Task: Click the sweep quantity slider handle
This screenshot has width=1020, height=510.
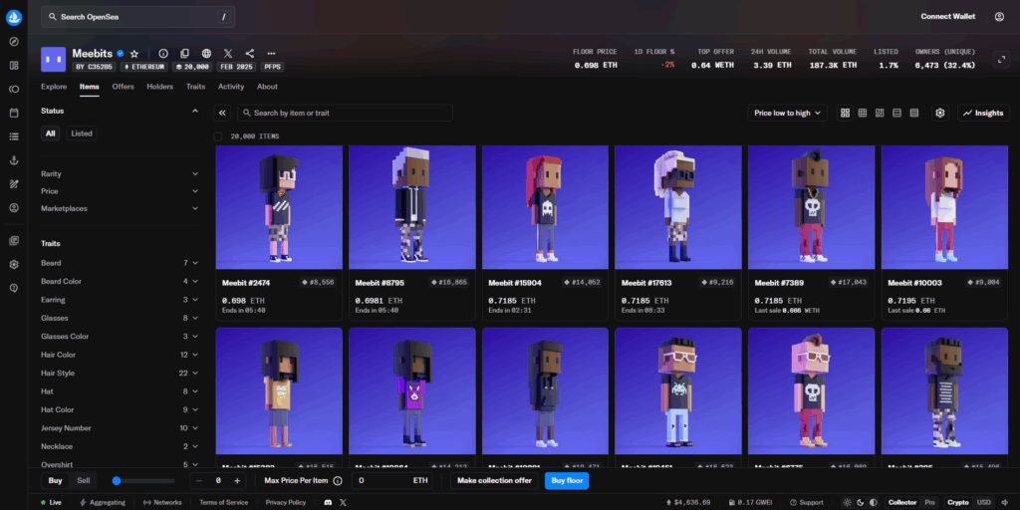Action: tap(117, 481)
